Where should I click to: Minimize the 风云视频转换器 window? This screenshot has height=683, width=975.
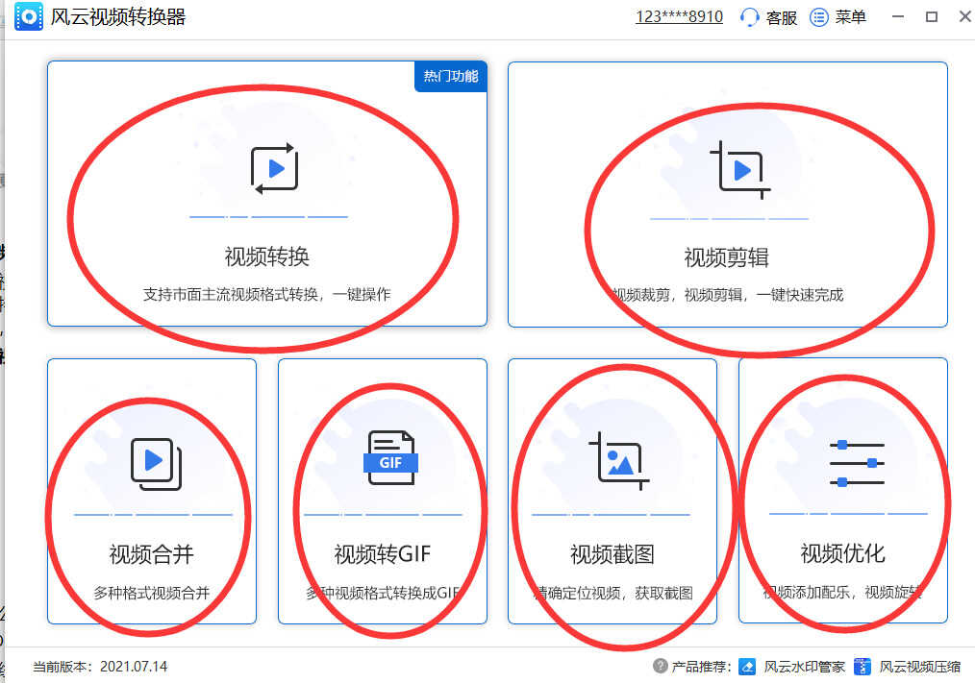click(898, 16)
